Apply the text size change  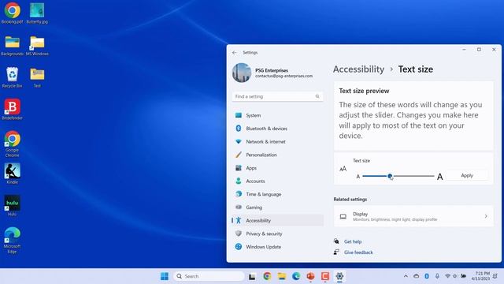(467, 175)
